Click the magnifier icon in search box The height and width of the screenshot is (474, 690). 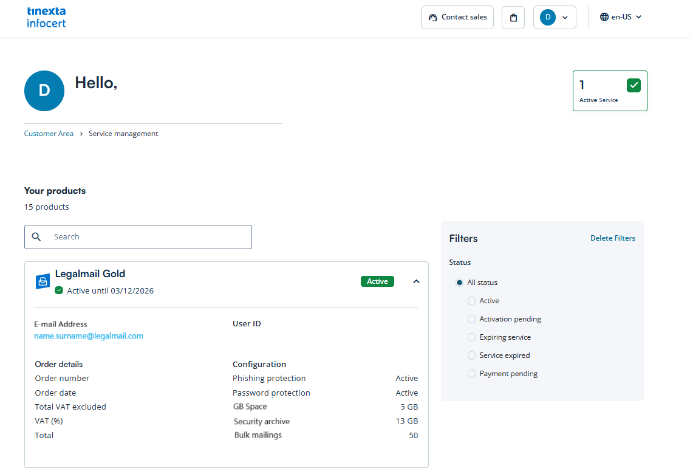pyautogui.click(x=36, y=237)
